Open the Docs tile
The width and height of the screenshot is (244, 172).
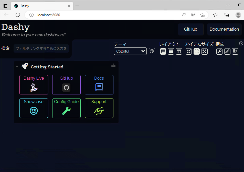click(99, 85)
